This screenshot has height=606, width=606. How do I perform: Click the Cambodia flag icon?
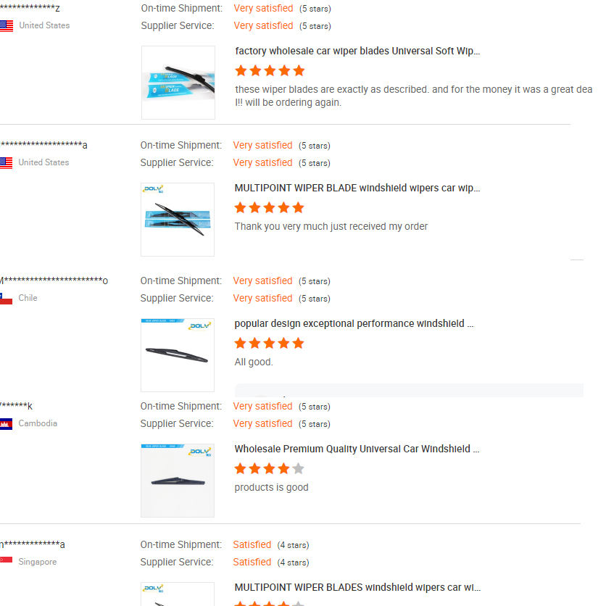pyautogui.click(x=7, y=424)
